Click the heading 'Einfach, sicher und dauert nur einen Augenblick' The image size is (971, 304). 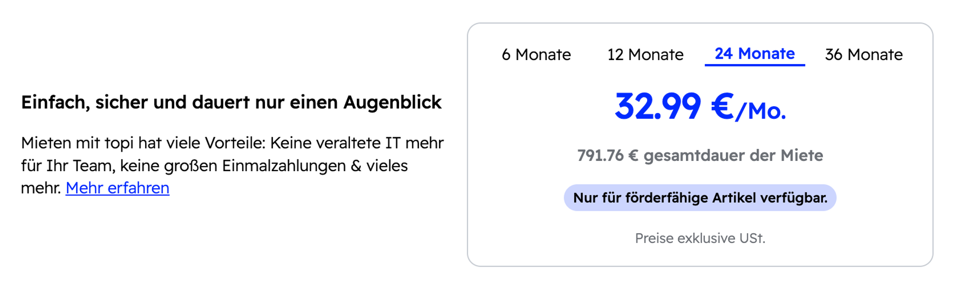pyautogui.click(x=231, y=102)
